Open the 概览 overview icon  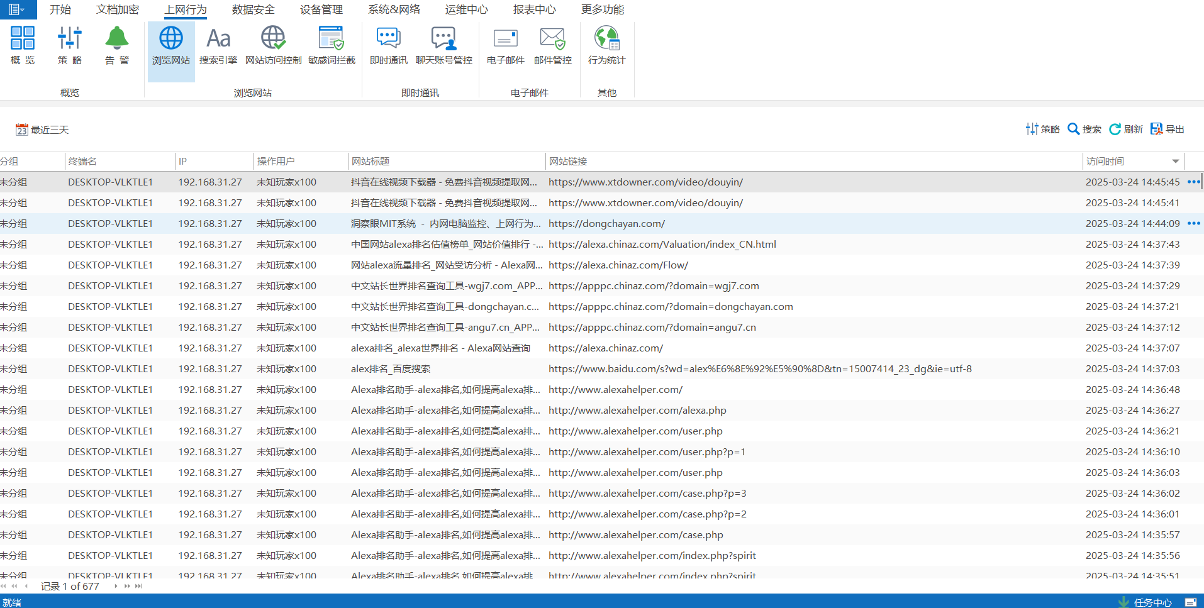tap(23, 45)
